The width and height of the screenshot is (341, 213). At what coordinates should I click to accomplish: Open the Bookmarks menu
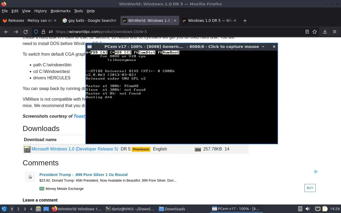[x=60, y=11]
